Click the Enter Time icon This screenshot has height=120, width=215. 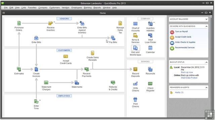(36, 101)
